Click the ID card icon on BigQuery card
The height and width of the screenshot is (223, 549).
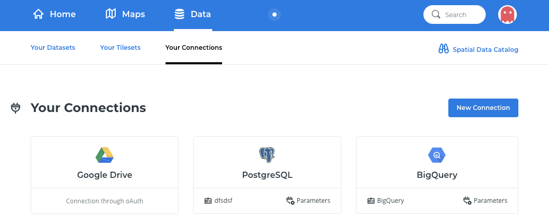coord(371,201)
